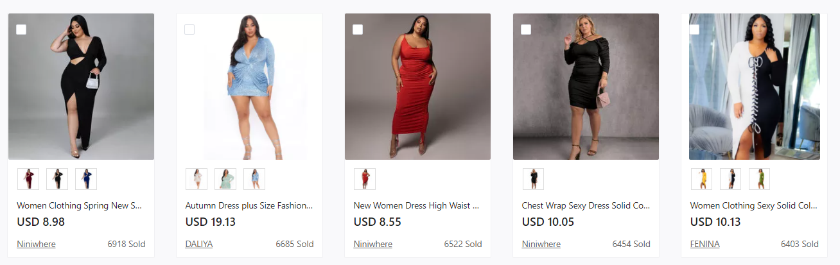Image resolution: width=840 pixels, height=265 pixels.
Task: Open the 'Autumn Dress plus Size' title
Action: (249, 206)
